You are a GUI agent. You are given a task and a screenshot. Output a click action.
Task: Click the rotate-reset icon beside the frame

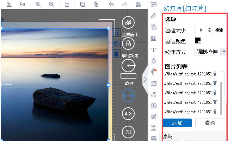point(116,43)
